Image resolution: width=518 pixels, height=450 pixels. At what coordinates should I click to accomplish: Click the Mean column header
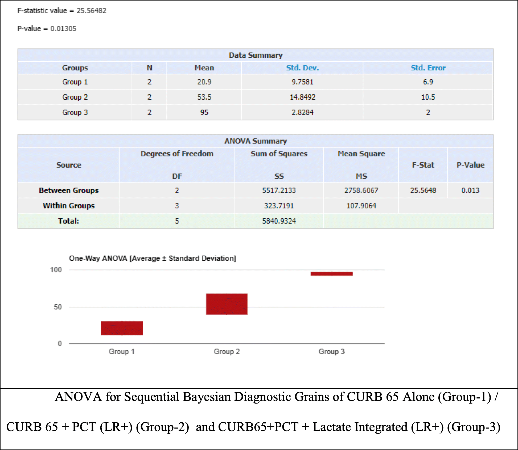pos(204,68)
